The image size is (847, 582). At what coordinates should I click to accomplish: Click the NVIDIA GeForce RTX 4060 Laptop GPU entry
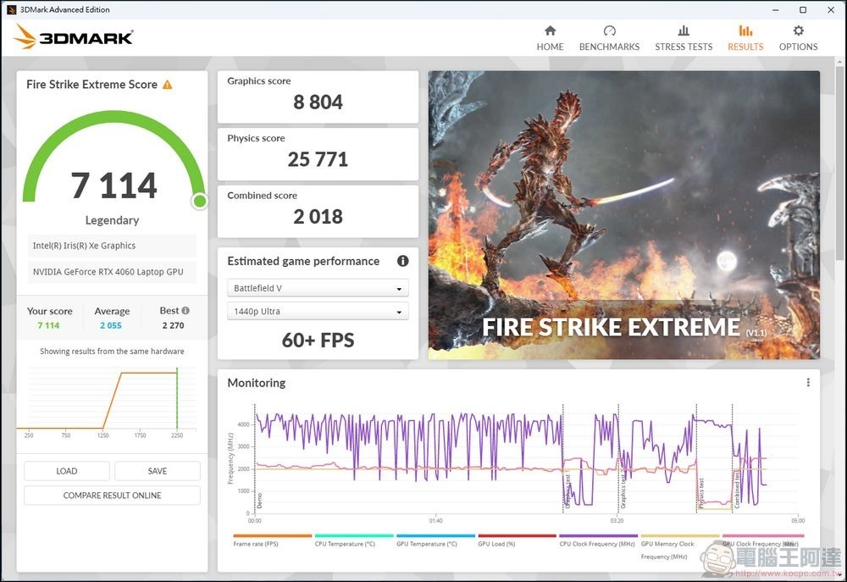click(112, 272)
